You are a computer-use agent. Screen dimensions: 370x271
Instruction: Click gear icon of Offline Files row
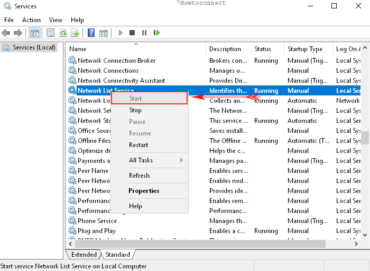tap(72, 140)
